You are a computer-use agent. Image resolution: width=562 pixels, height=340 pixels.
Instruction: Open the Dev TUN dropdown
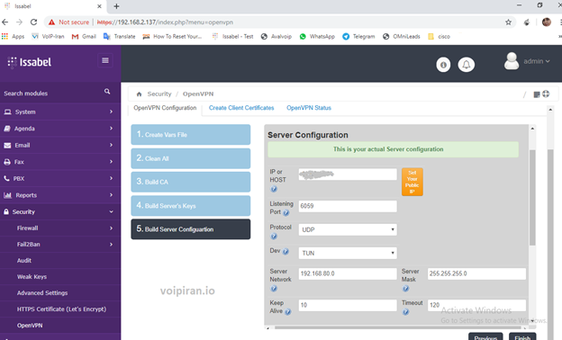click(x=348, y=253)
